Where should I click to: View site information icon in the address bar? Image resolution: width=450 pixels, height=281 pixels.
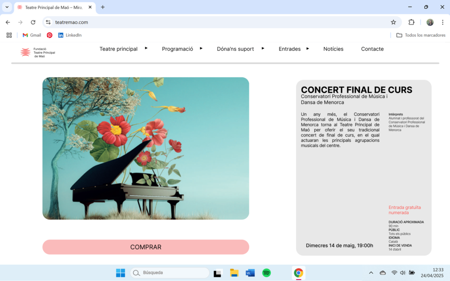click(x=48, y=22)
